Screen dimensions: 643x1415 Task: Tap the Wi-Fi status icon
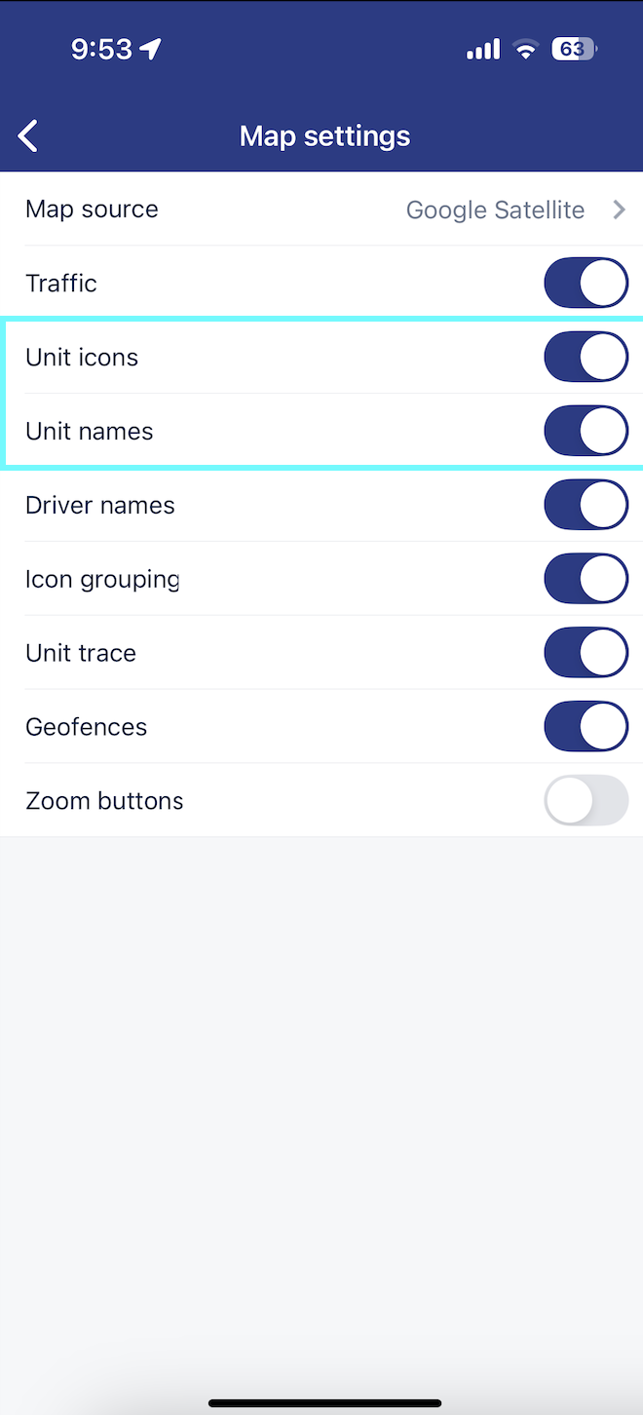tap(526, 50)
